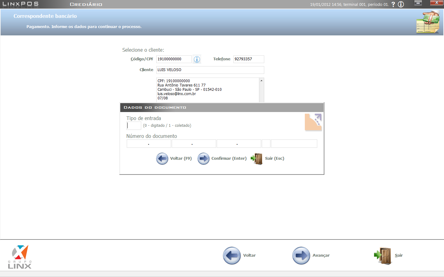444x277 pixels.
Task: Exit the dialog via the Sair (Esc) label
Action: click(x=275, y=159)
